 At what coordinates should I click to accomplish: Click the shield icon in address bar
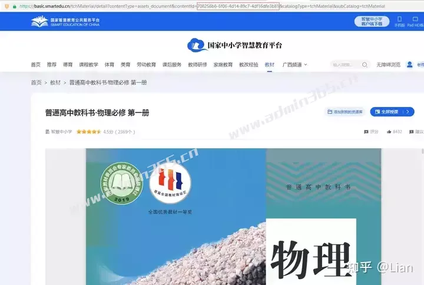6,6
